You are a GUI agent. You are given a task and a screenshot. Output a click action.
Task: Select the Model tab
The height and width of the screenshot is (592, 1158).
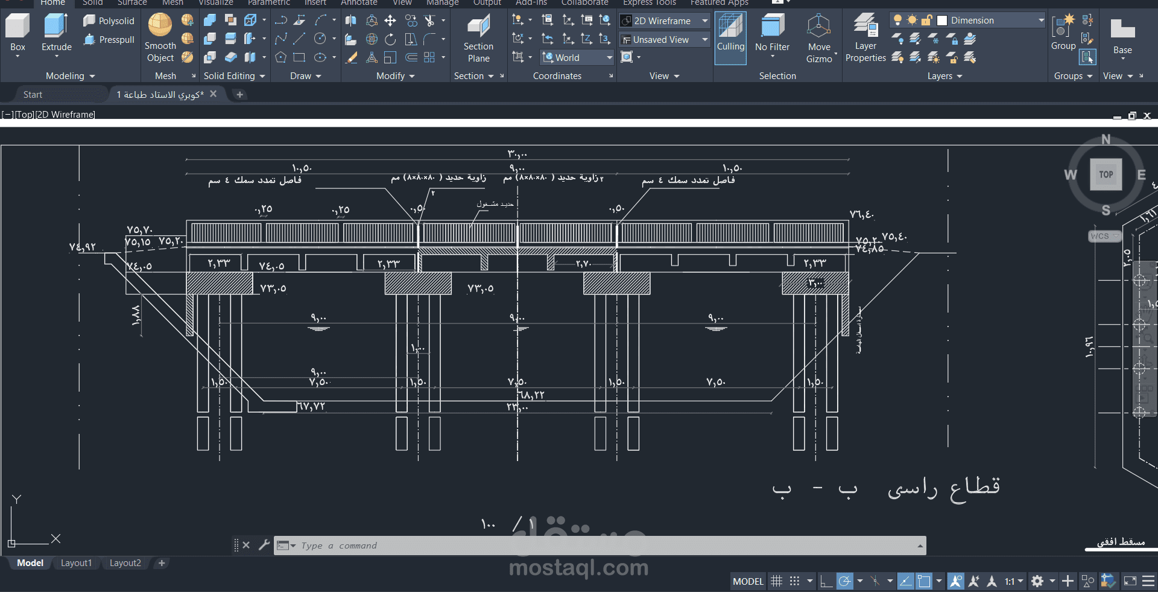30,563
